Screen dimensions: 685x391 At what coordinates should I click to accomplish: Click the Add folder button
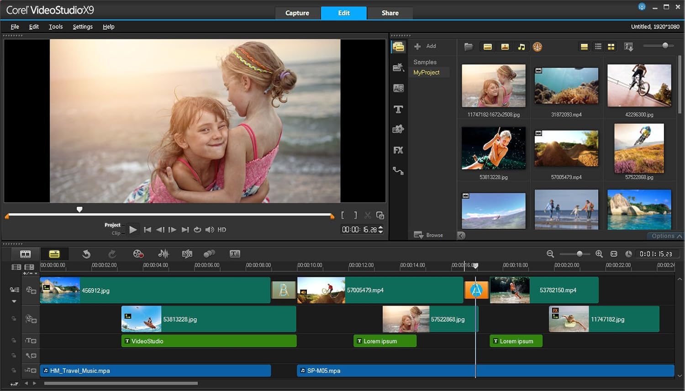pos(425,46)
